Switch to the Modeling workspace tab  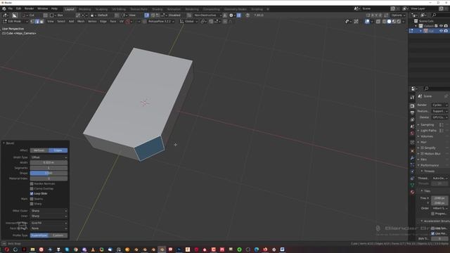tap(84, 9)
